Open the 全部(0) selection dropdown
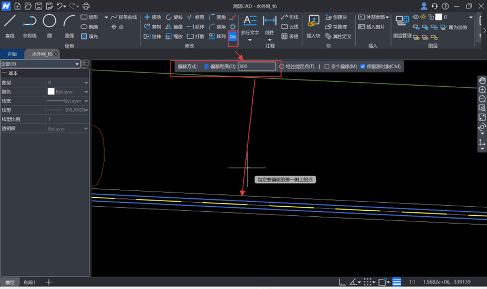The width and height of the screenshot is (487, 289). (41, 64)
